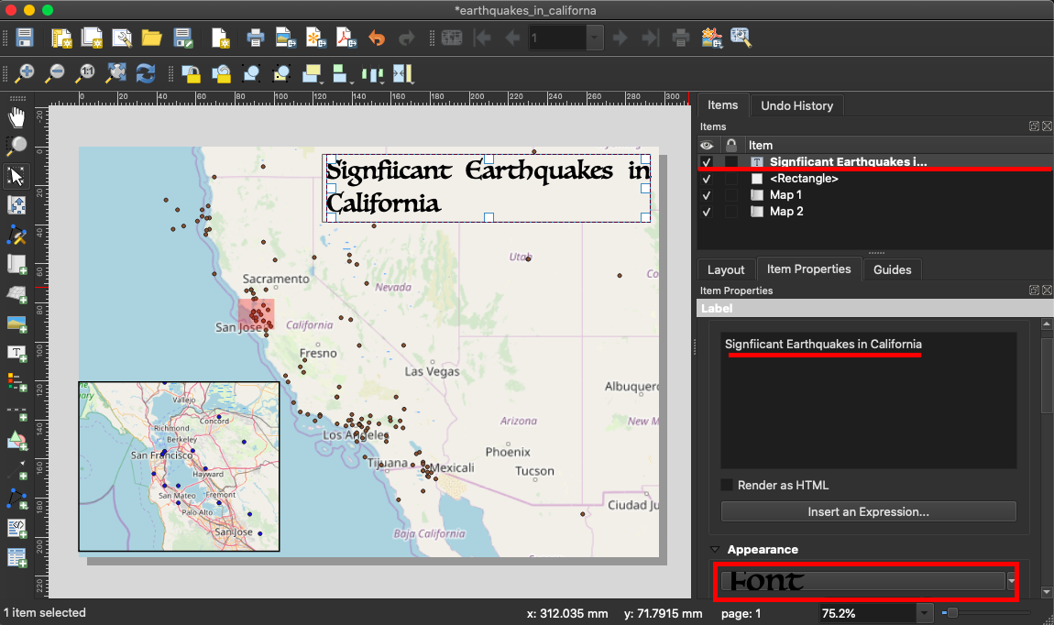Viewport: 1054px width, 625px height.
Task: Click the Undo arrow icon
Action: click(376, 38)
